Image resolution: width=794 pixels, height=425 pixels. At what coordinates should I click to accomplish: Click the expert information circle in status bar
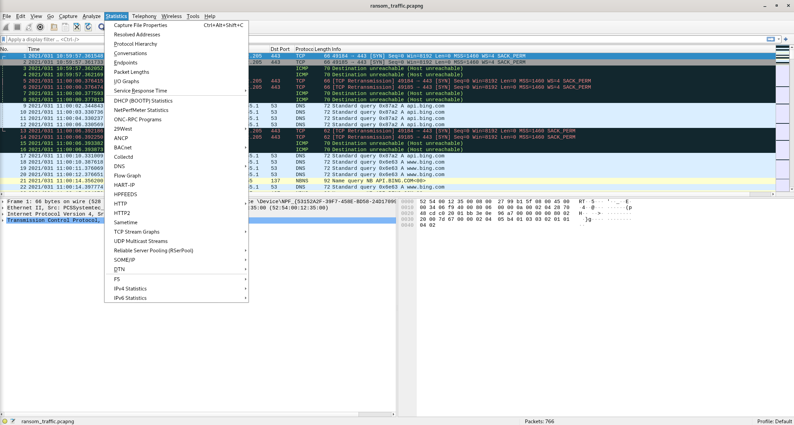(5, 421)
